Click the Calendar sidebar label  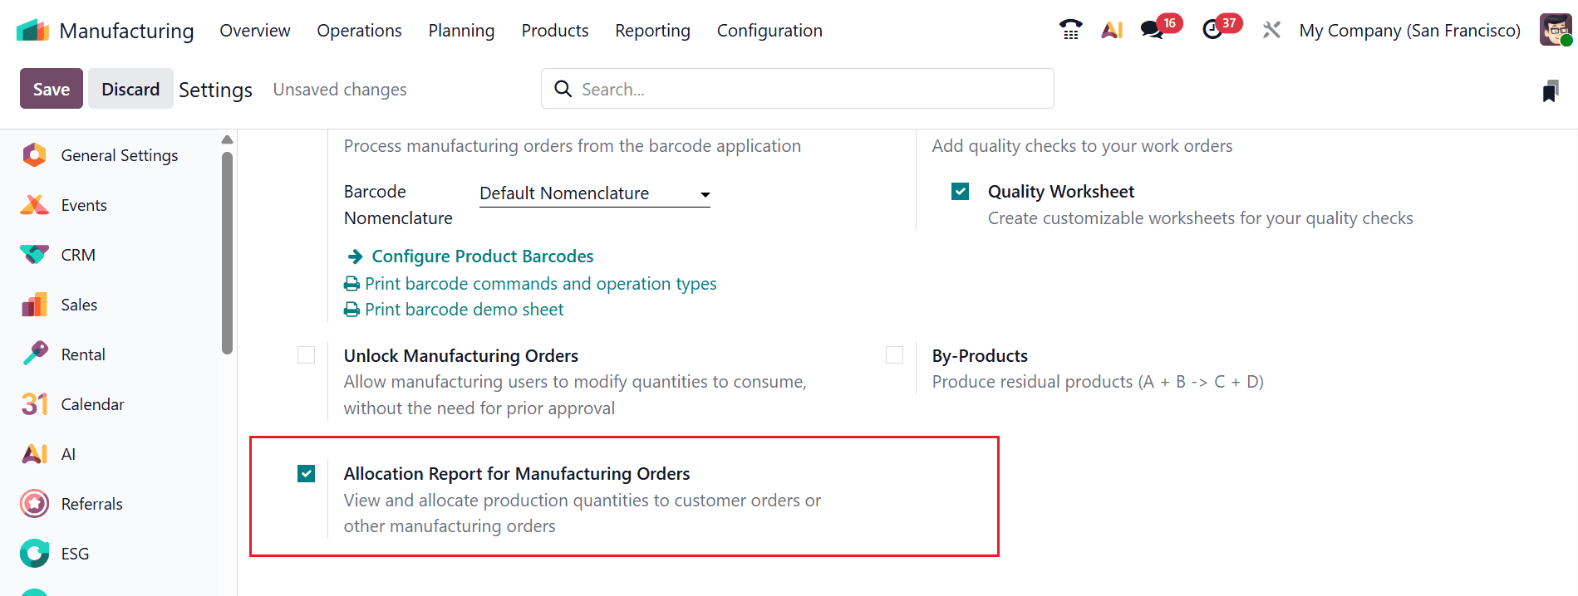[x=92, y=404]
